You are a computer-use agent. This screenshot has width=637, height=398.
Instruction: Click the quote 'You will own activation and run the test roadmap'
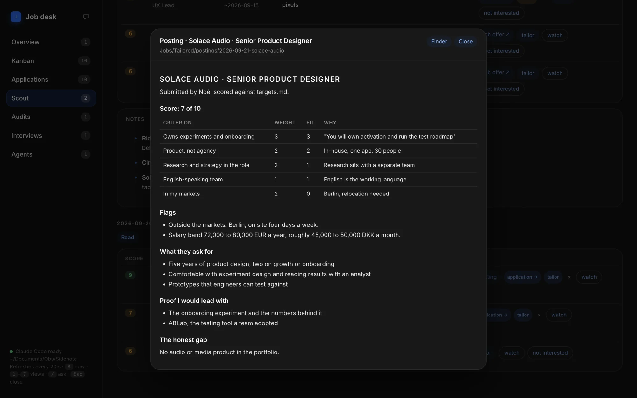[390, 137]
